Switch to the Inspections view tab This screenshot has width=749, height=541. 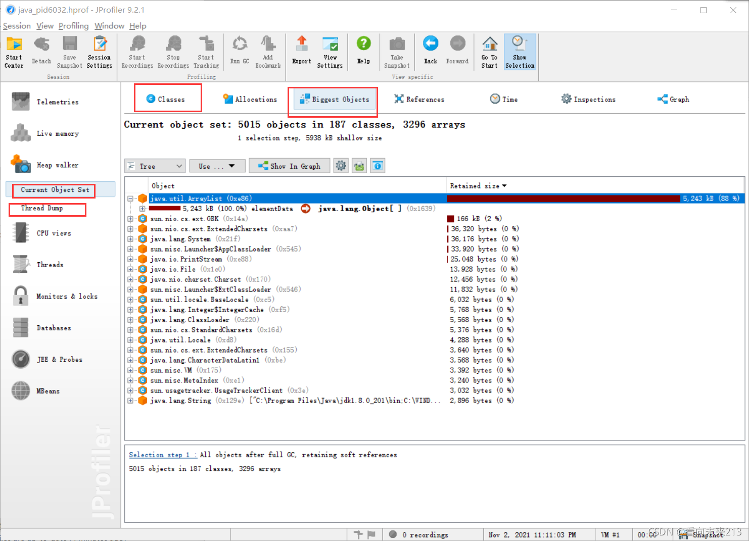pyautogui.click(x=589, y=99)
